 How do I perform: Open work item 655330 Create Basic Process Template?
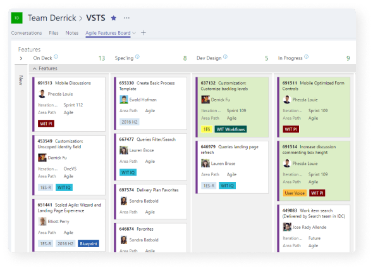point(147,86)
